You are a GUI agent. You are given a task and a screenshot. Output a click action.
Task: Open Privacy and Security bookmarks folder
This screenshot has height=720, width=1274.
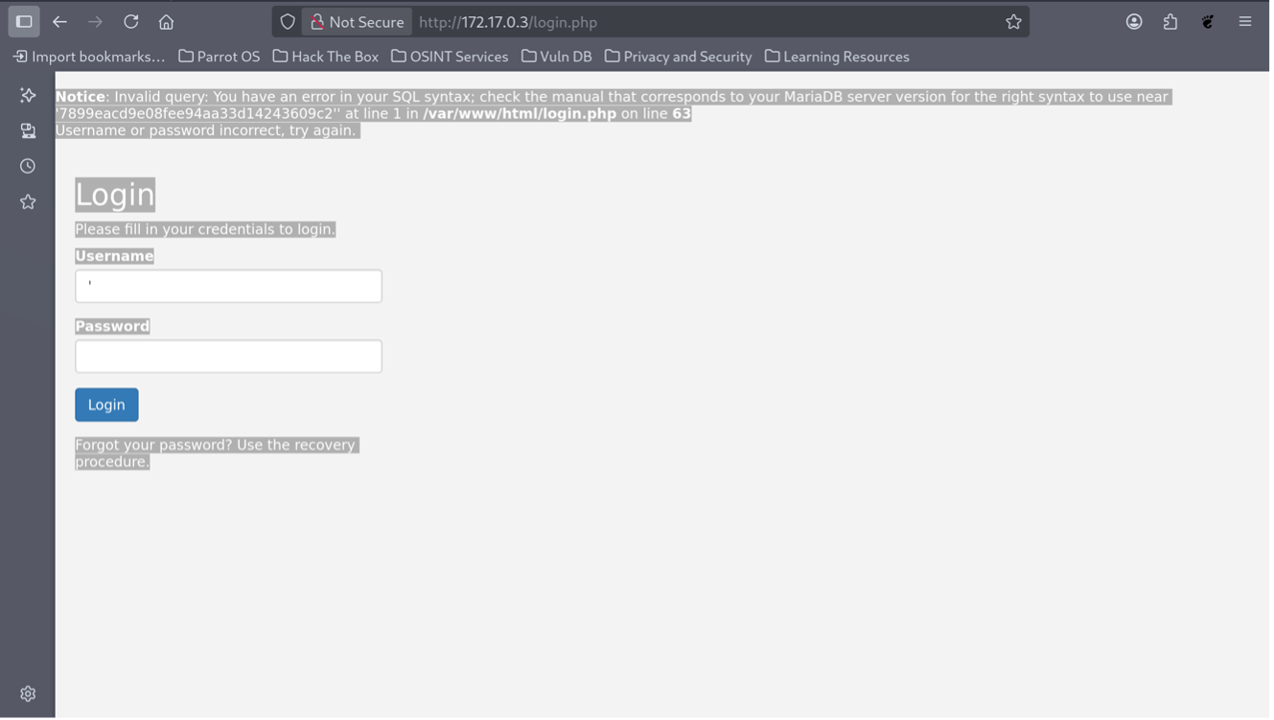pos(679,57)
